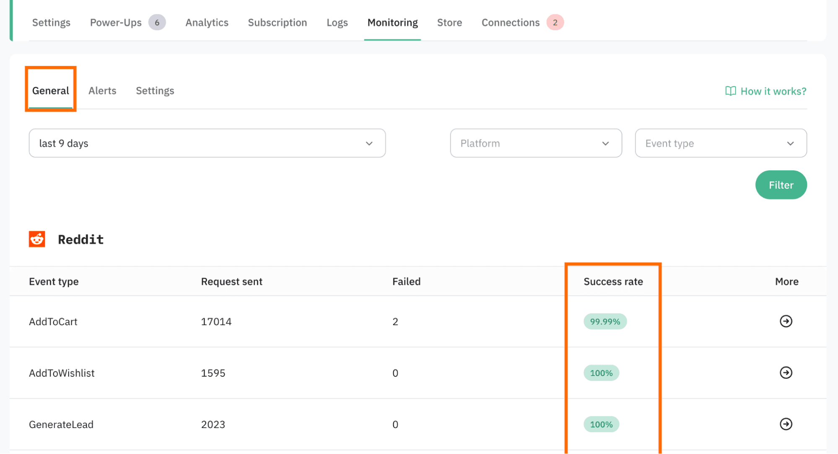Click the Power-Ups count badge 6

(x=157, y=22)
